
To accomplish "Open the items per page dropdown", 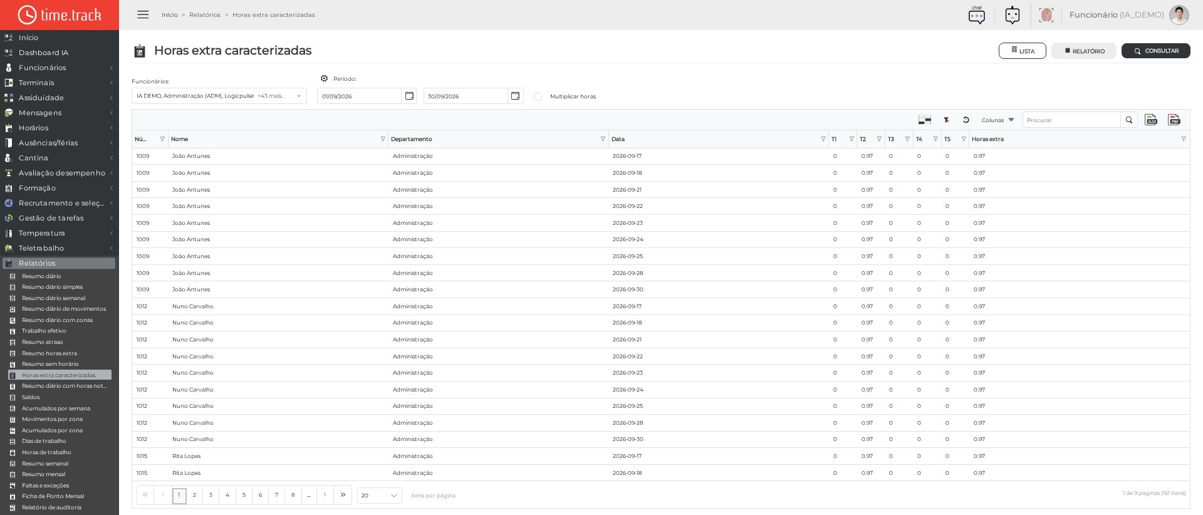I will pos(380,496).
